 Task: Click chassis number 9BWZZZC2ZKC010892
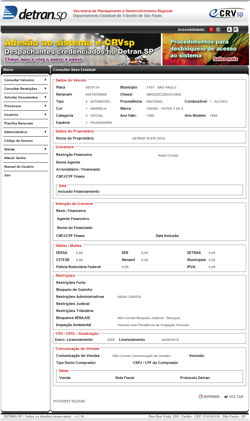pos(164,95)
